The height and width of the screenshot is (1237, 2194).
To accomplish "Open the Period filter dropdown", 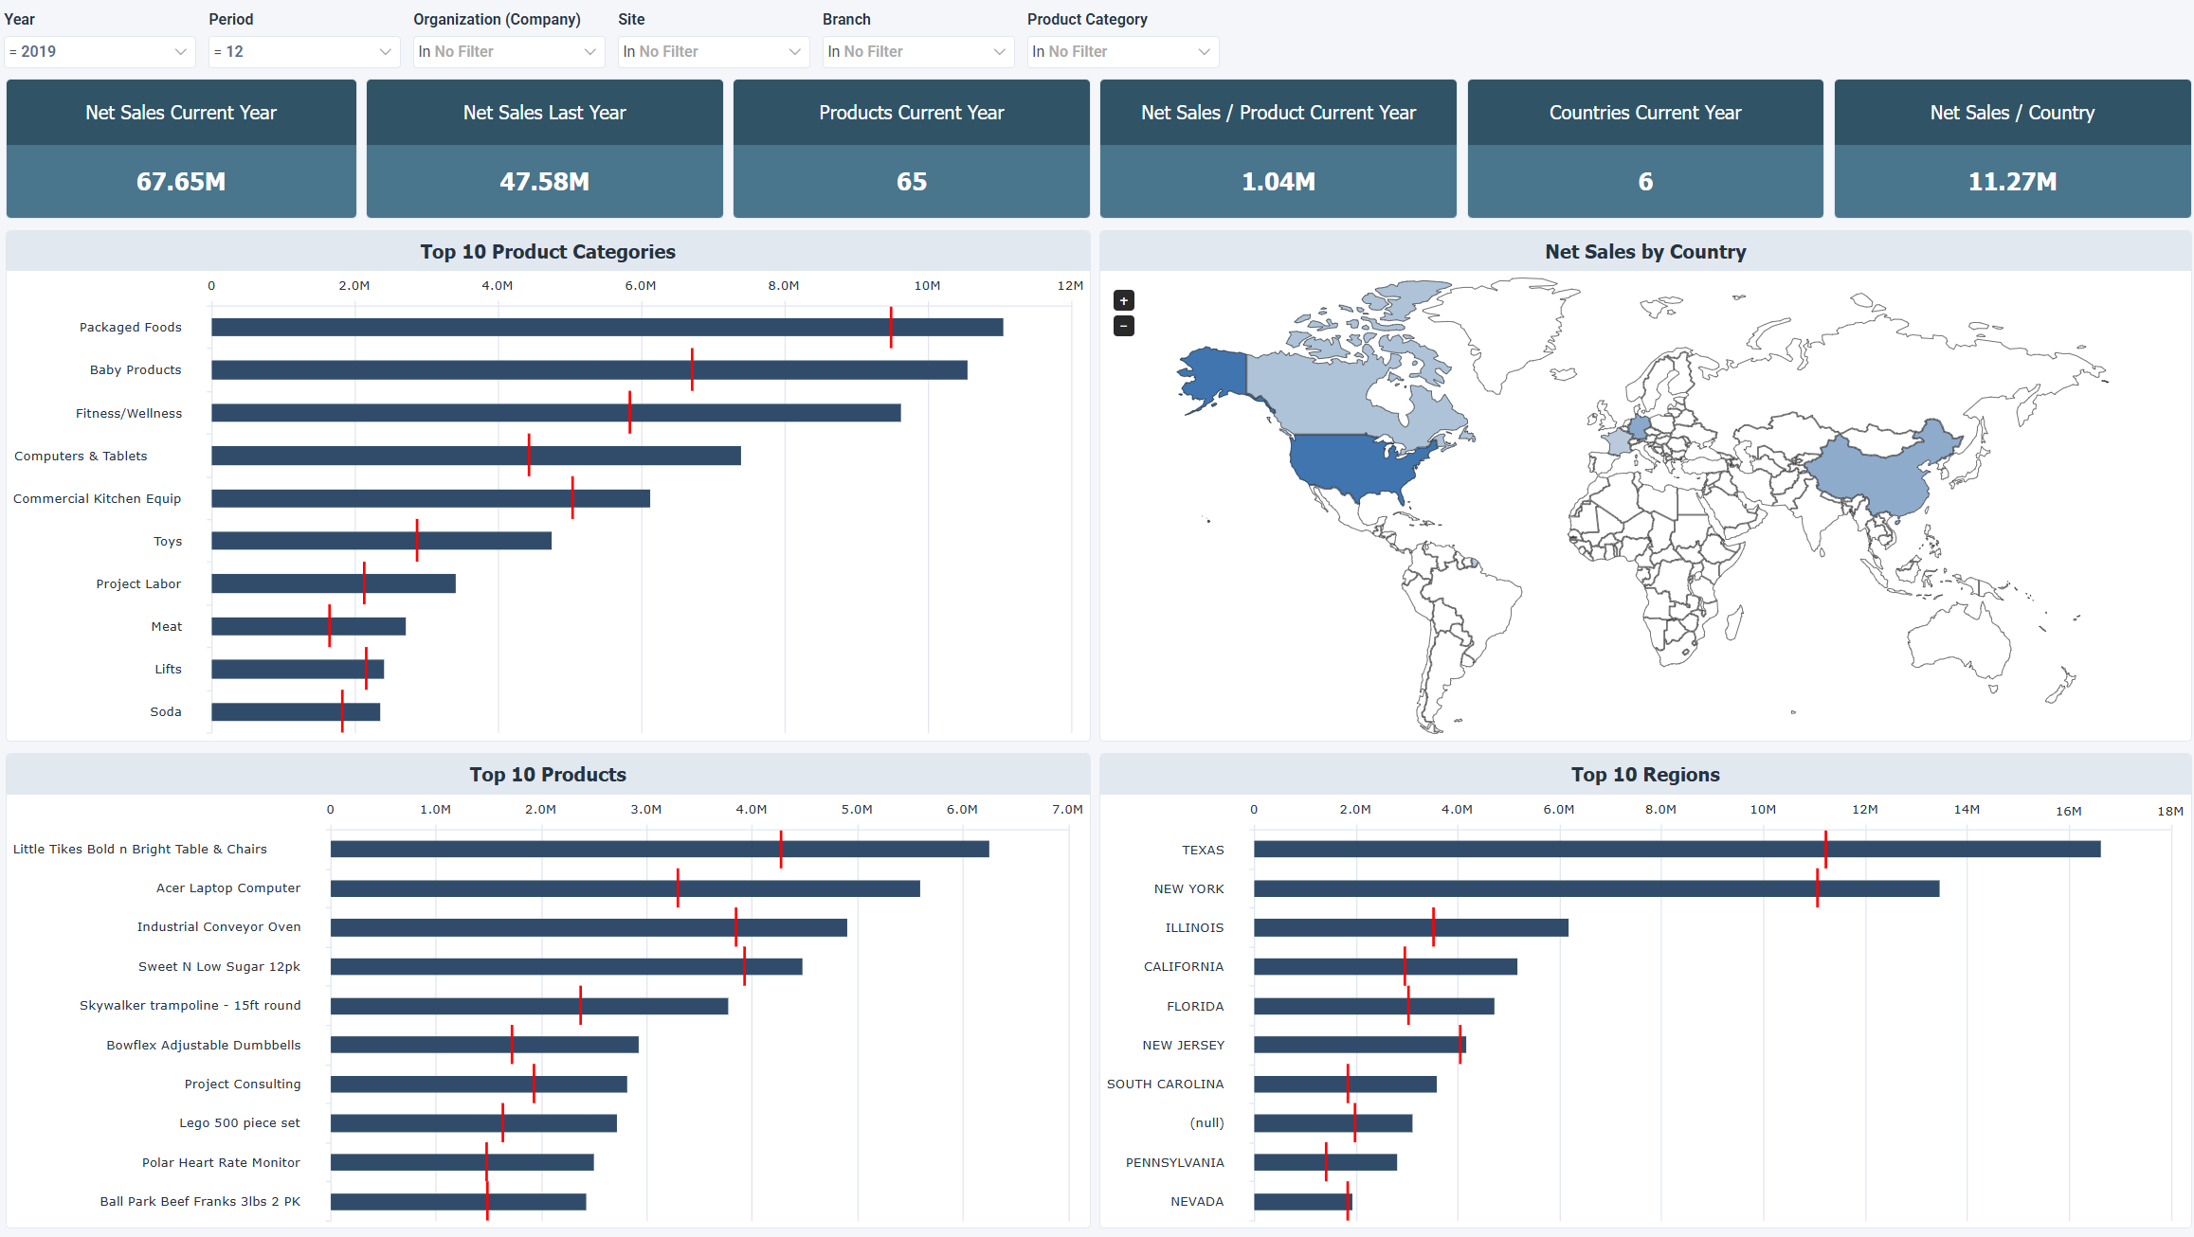I will coord(302,51).
